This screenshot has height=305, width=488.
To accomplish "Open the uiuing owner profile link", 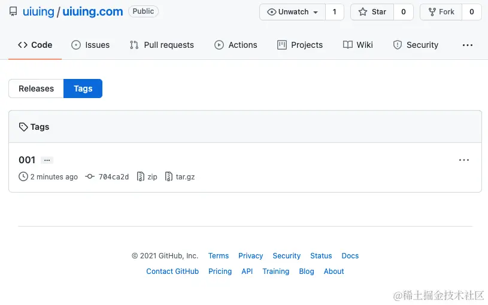I will click(x=38, y=11).
